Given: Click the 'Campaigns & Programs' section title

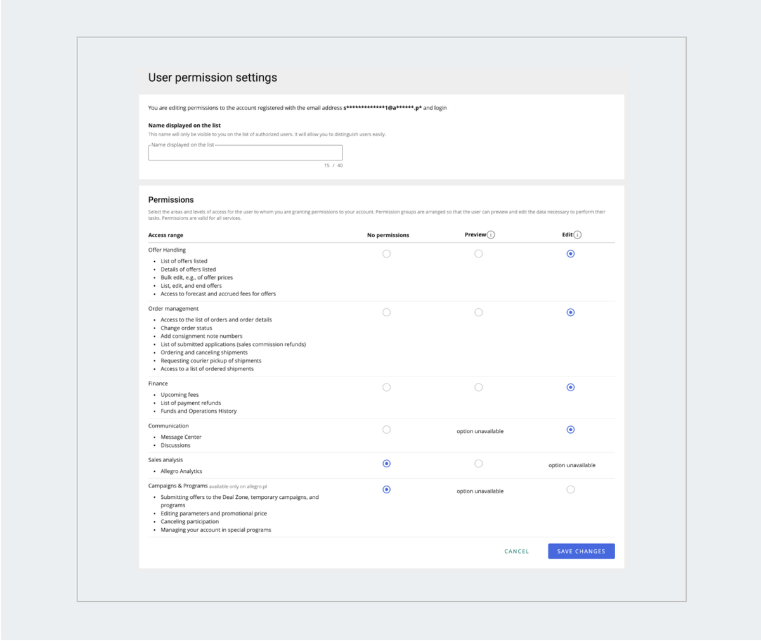Looking at the screenshot, I should coord(178,486).
